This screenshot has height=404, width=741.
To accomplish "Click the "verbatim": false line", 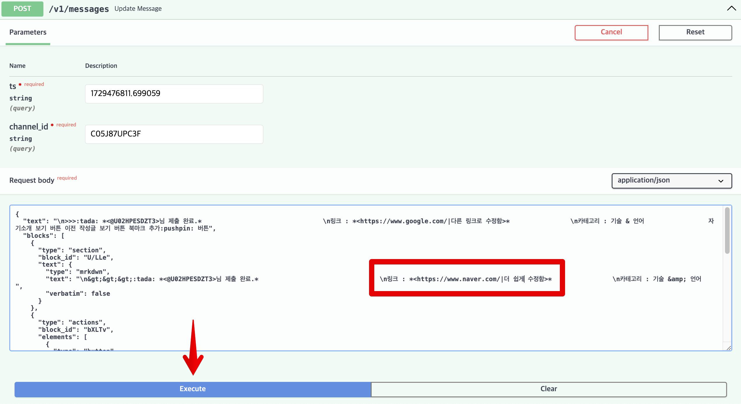I will pyautogui.click(x=78, y=293).
